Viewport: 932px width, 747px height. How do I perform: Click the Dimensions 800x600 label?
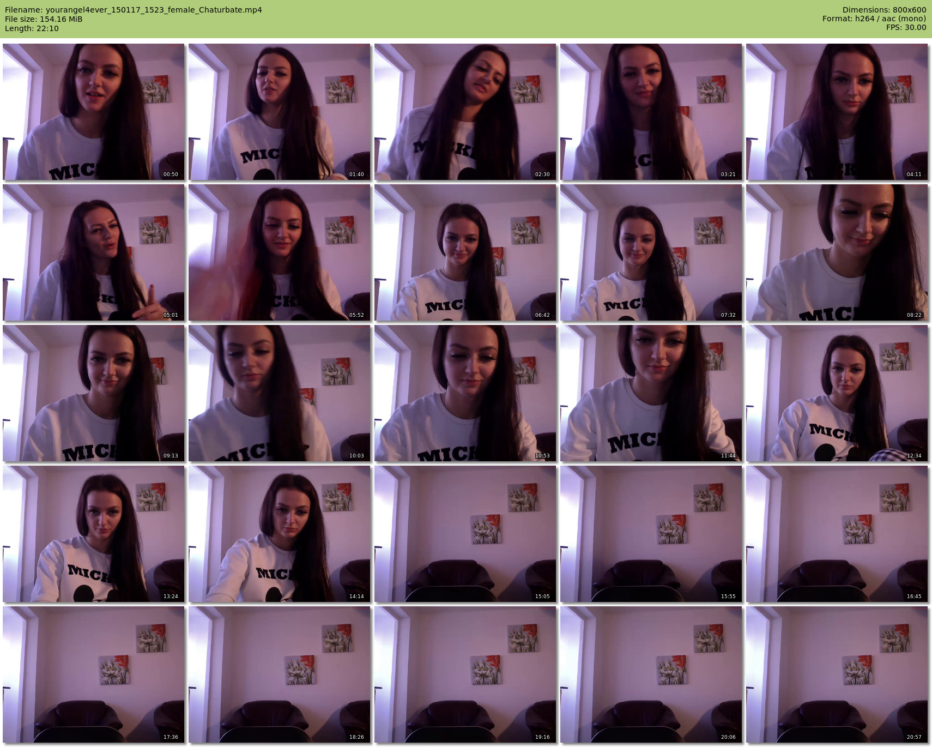click(x=884, y=10)
